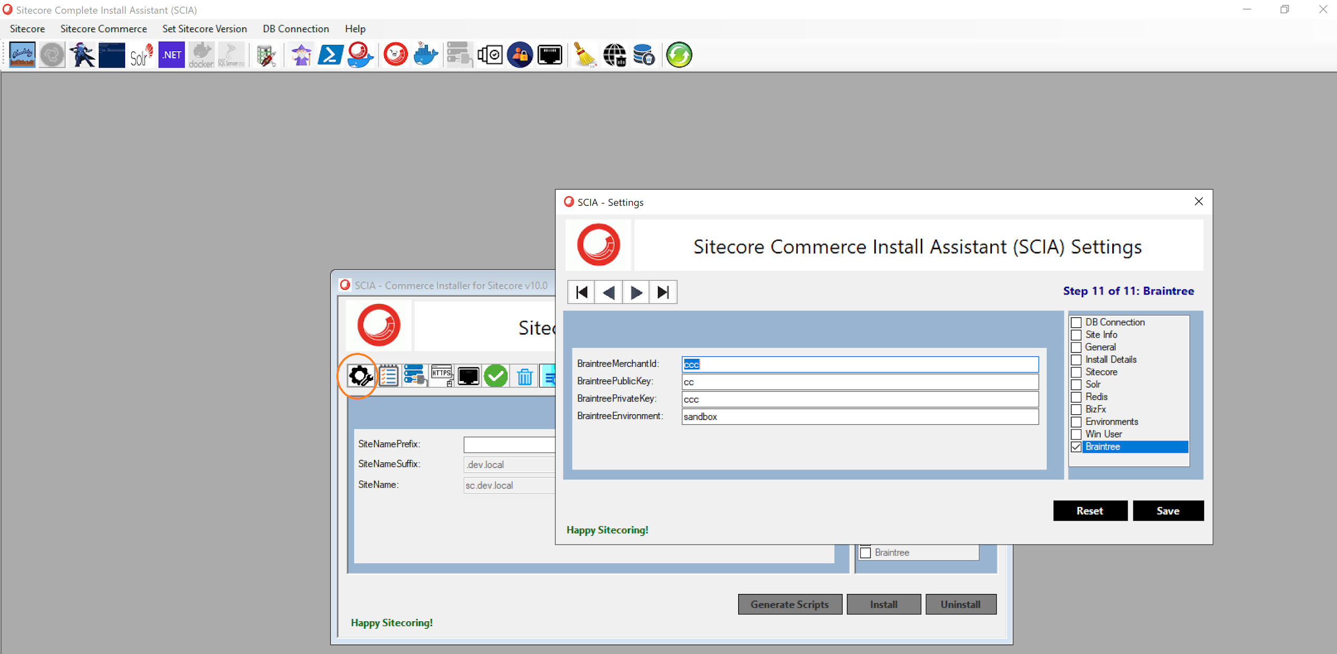Screen dimensions: 1337x654
Task: Check the DB Connection checkbox
Action: (x=1076, y=323)
